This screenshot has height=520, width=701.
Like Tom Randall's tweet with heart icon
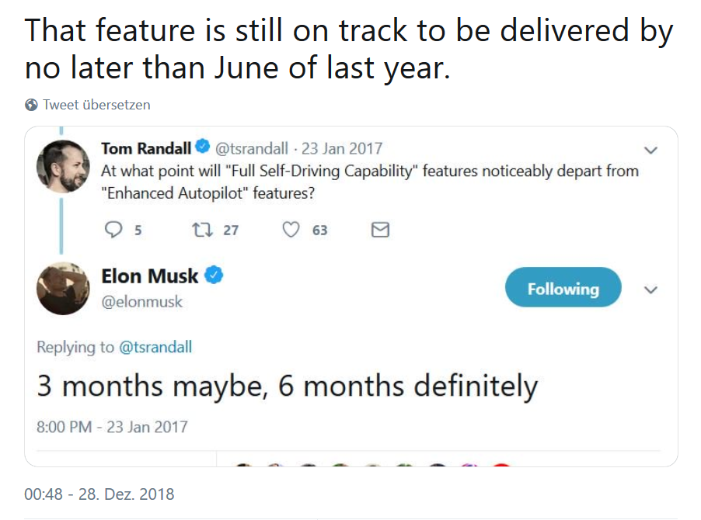point(291,230)
